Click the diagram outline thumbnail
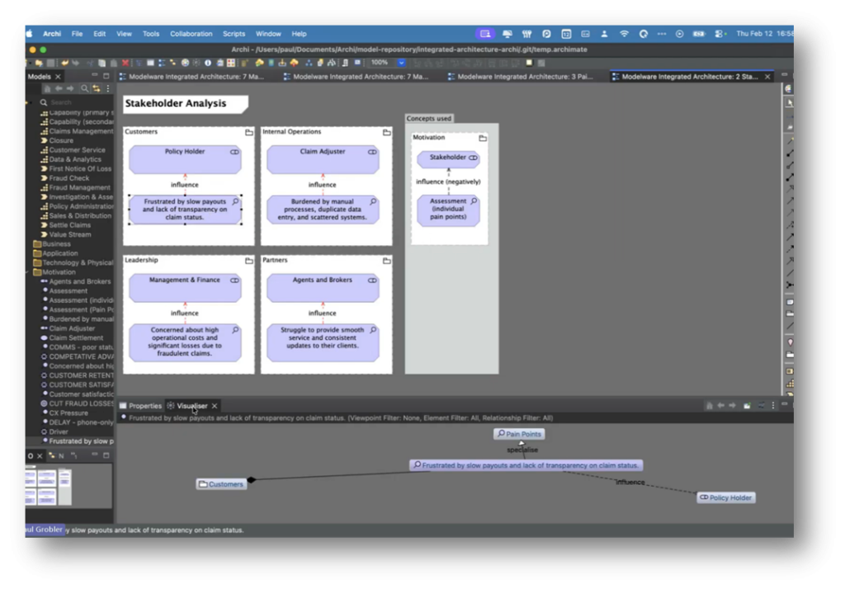Screen dimensions: 845x589 [49, 486]
